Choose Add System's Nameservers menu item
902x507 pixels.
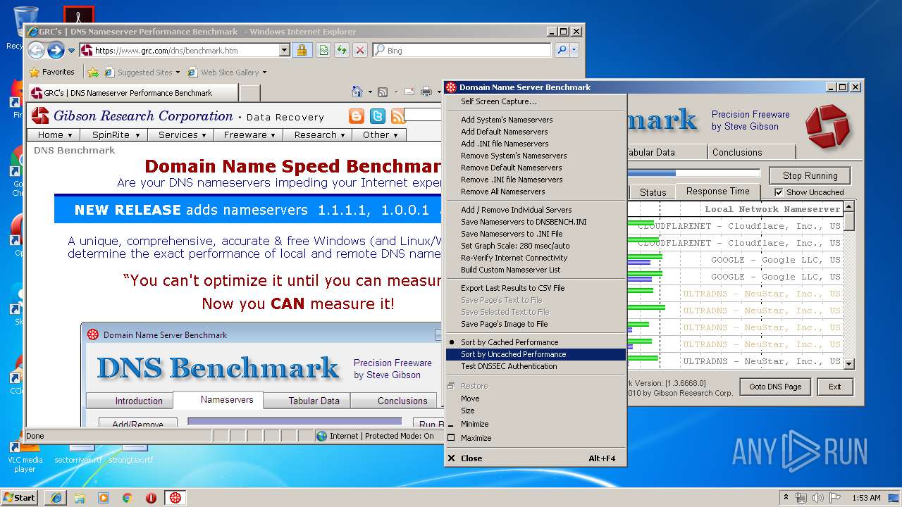536,120
